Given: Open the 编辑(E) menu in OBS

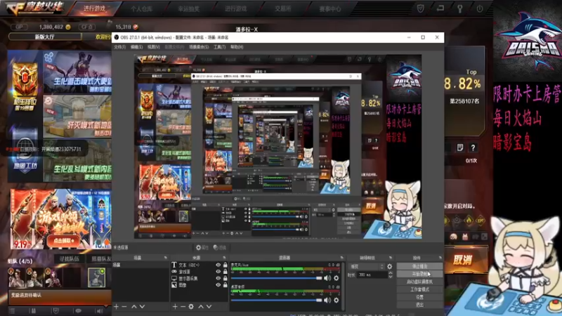Looking at the screenshot, I should pyautogui.click(x=136, y=47).
